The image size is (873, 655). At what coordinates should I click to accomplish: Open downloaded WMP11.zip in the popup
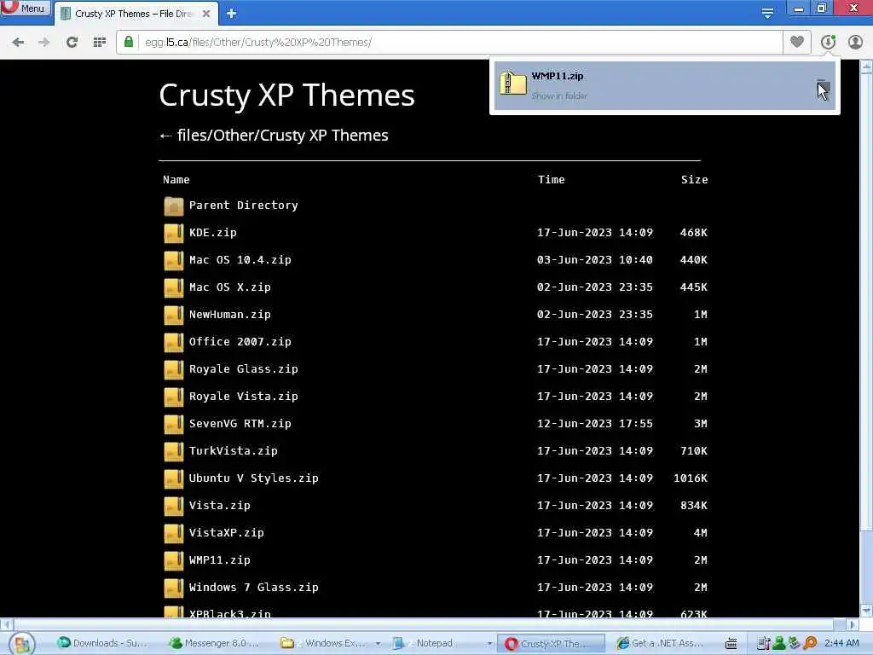click(558, 76)
